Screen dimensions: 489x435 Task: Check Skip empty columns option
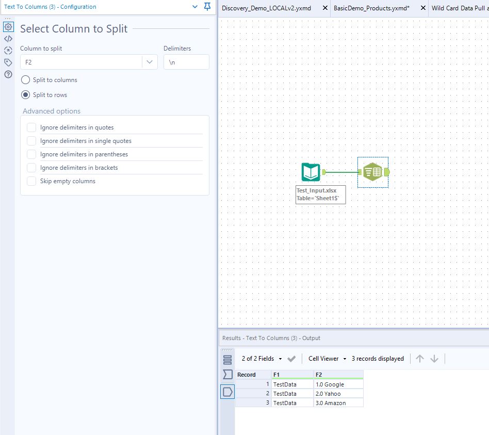point(31,181)
